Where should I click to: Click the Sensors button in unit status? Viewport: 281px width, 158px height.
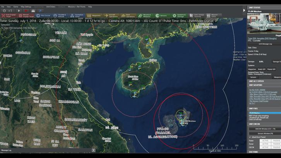(x=253, y=77)
